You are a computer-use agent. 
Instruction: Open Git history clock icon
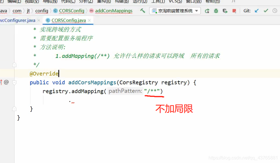275,11
